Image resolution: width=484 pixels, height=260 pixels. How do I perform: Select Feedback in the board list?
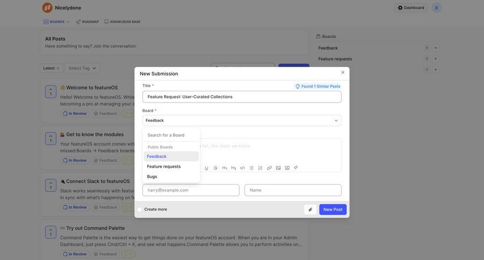(172, 156)
